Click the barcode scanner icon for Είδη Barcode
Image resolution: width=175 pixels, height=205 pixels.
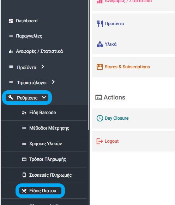[x=24, y=113]
